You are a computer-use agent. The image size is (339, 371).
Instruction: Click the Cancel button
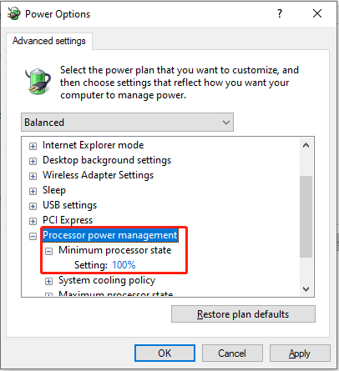232,353
